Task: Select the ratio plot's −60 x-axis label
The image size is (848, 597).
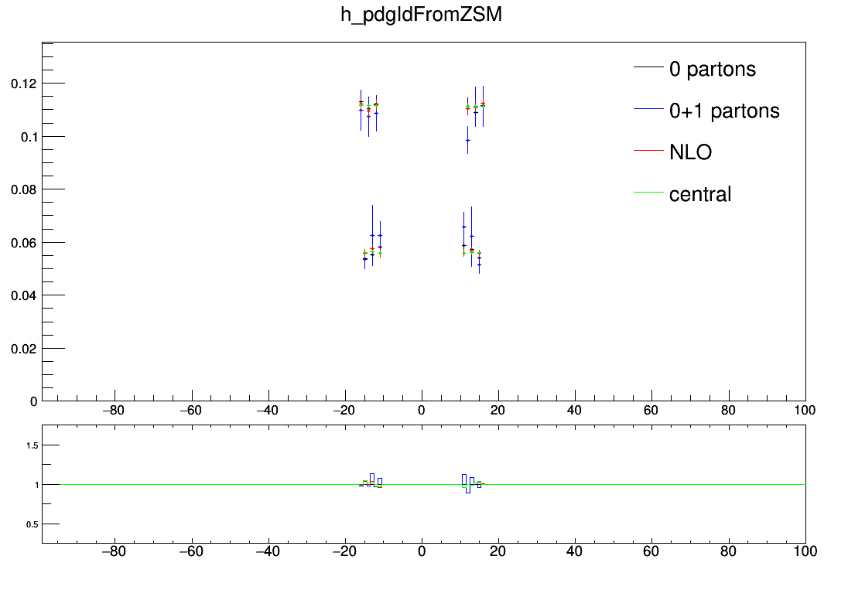Action: coord(190,551)
